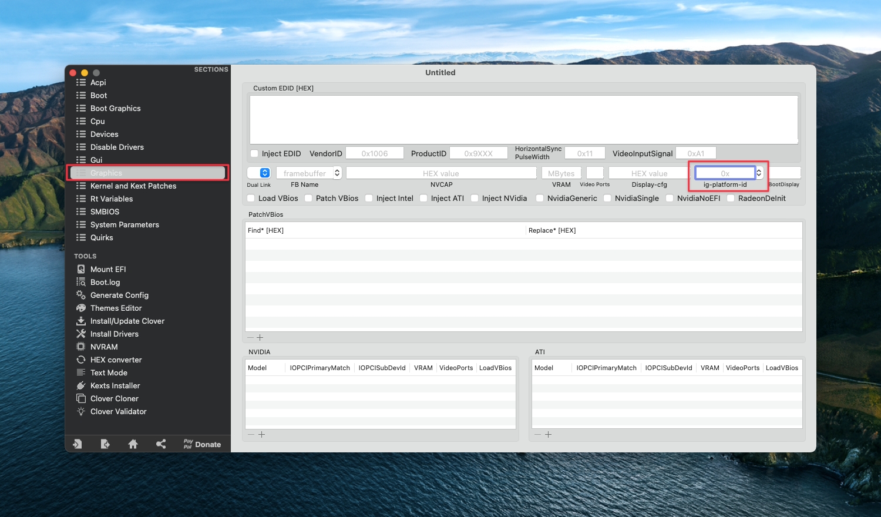
Task: Open the Themes Editor palette icon
Action: pyautogui.click(x=81, y=308)
